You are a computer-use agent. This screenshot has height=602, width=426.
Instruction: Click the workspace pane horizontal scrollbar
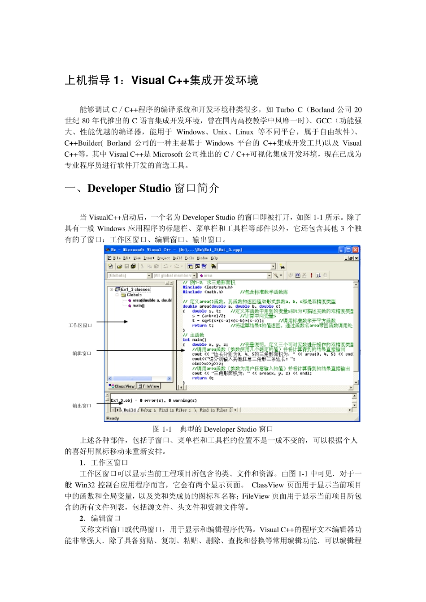tap(139, 378)
